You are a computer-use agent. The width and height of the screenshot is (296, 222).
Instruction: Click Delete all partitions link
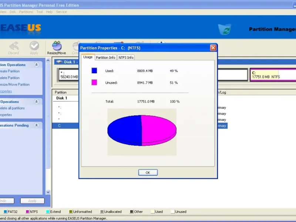pos(12,108)
